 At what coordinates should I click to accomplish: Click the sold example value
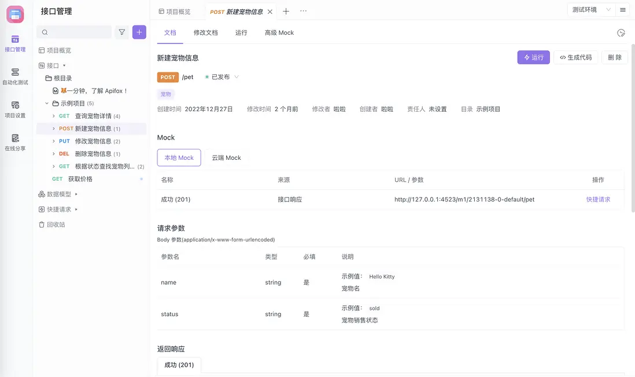[374, 308]
